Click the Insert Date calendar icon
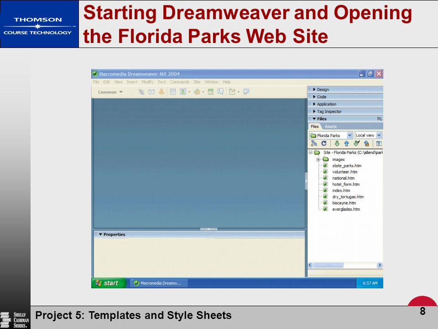 pyautogui.click(x=211, y=92)
